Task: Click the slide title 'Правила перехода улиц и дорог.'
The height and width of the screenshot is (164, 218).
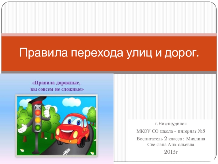Action: tap(109, 53)
